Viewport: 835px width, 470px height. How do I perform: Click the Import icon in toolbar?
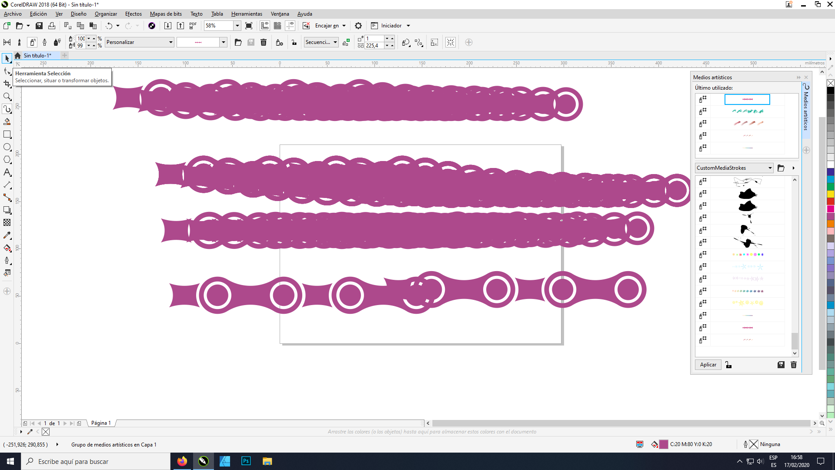pyautogui.click(x=167, y=26)
